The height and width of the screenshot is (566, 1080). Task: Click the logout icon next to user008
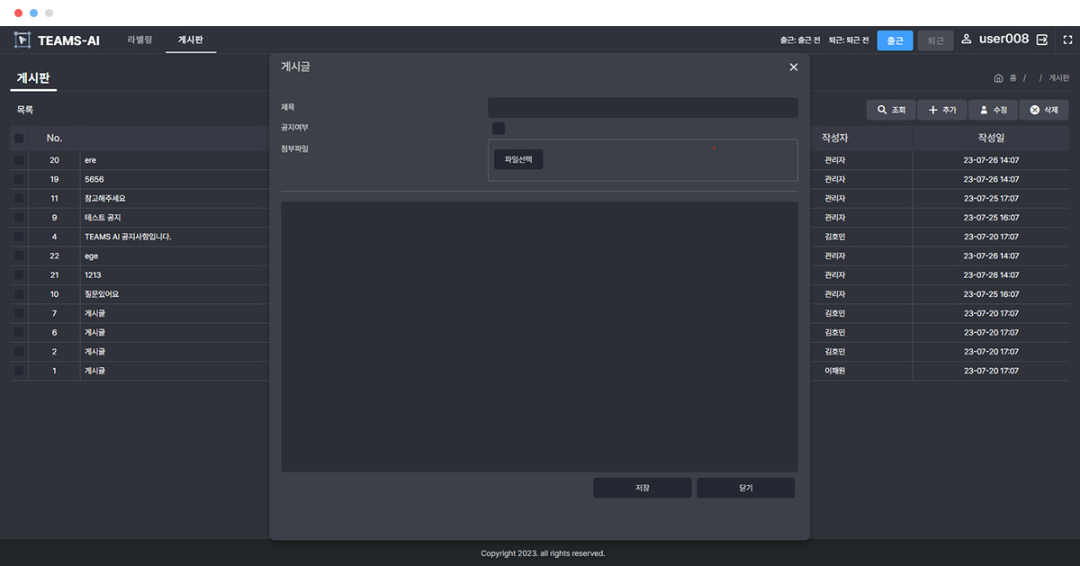click(x=1042, y=40)
